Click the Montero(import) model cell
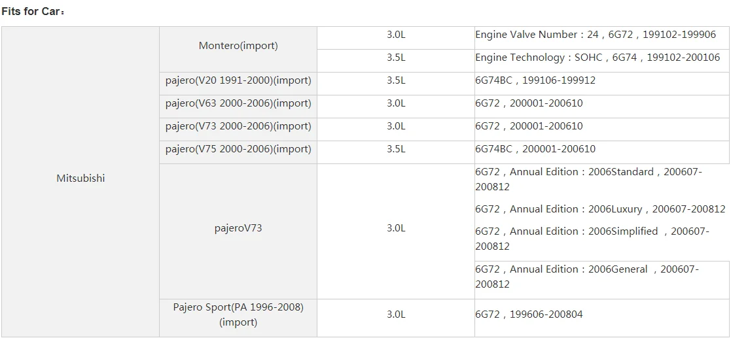Viewport: 731px width, 338px height. click(x=238, y=46)
